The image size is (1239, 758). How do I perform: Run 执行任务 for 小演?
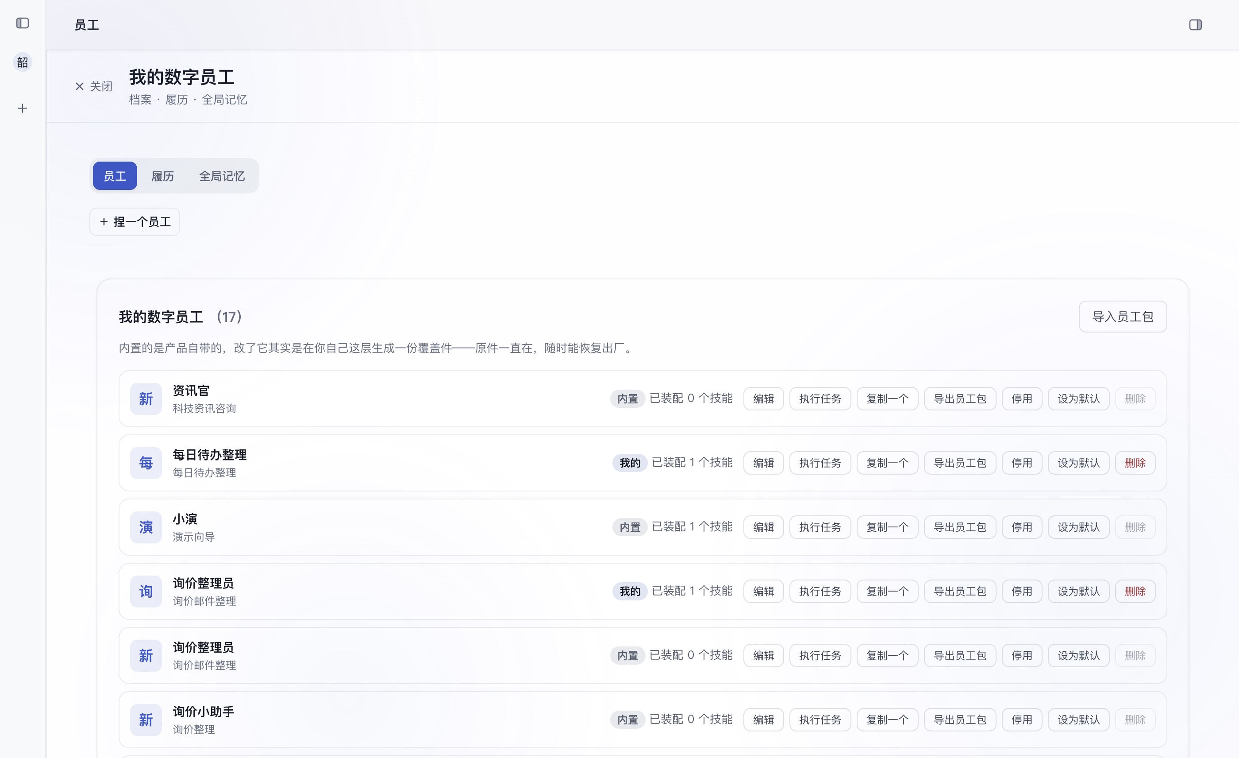820,527
